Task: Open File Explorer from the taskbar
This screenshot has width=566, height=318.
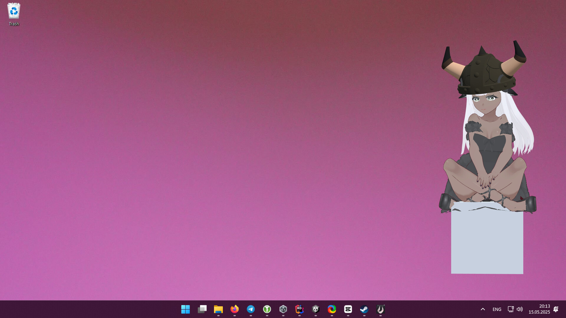Action: click(218, 309)
